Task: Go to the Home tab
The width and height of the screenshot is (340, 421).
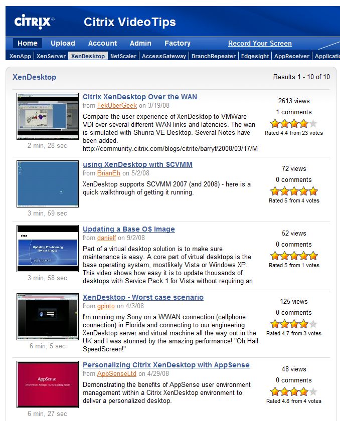Action: point(28,43)
